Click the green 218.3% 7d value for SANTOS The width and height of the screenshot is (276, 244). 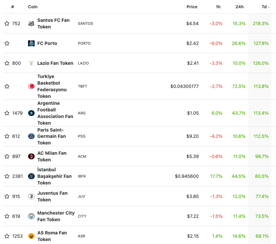261,23
